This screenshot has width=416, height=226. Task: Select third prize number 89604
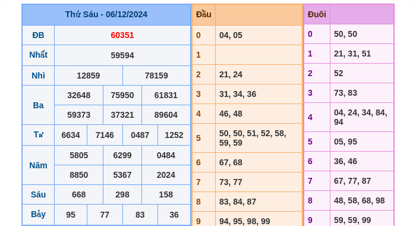(x=166, y=115)
